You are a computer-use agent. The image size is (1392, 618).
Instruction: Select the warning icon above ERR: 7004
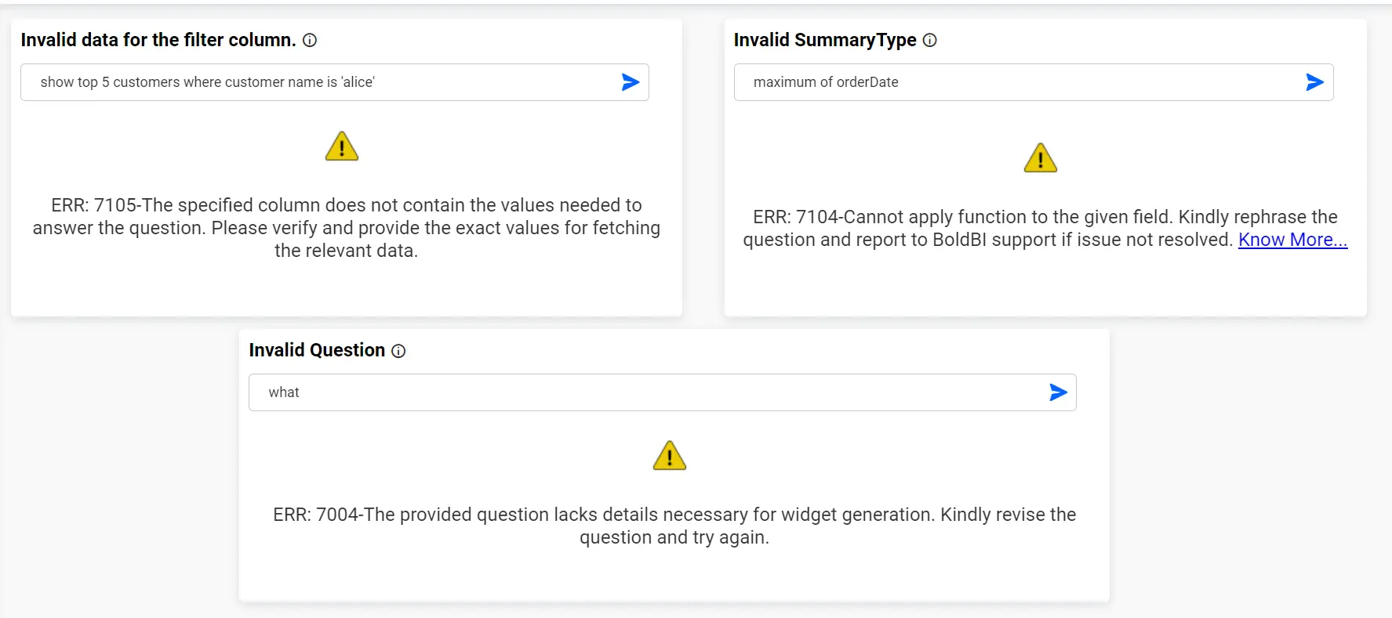click(669, 456)
